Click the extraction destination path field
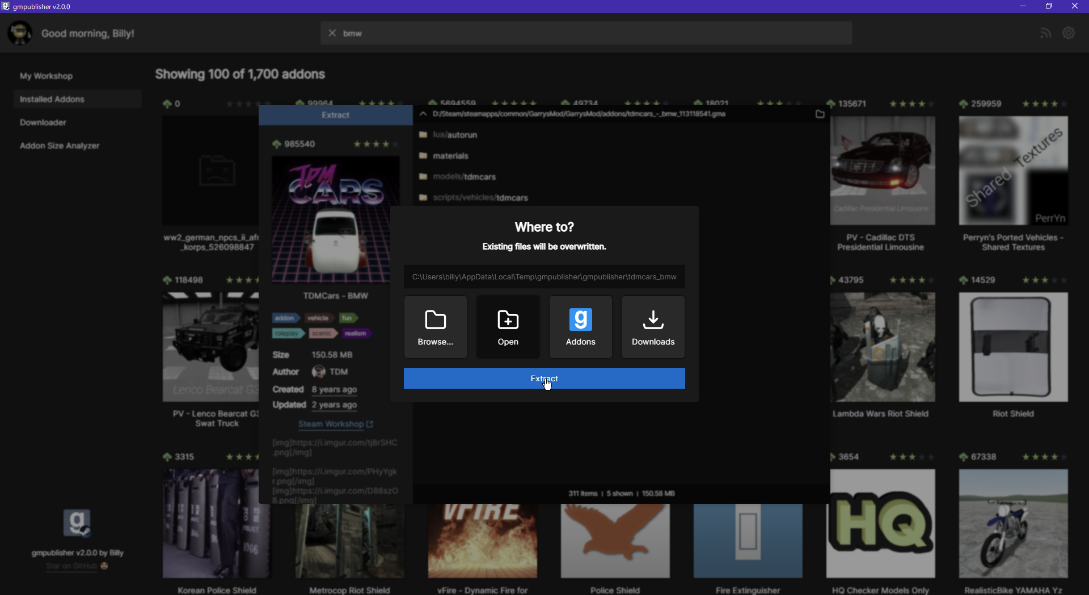The height and width of the screenshot is (595, 1089). [x=543, y=277]
